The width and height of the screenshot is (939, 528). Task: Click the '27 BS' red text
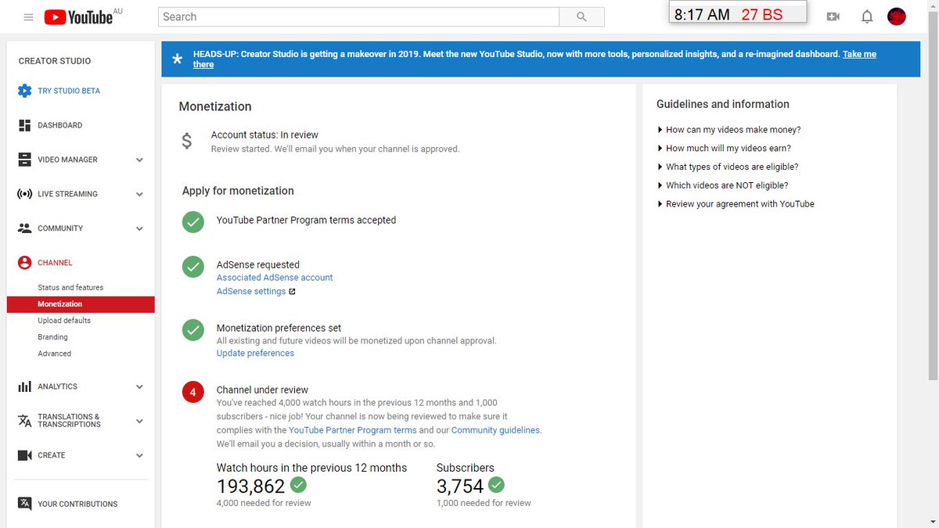(x=762, y=15)
